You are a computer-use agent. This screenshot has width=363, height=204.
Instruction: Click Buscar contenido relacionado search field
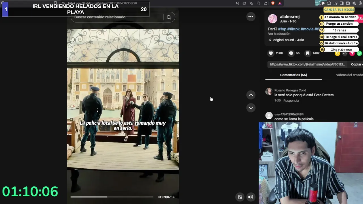coord(117,17)
